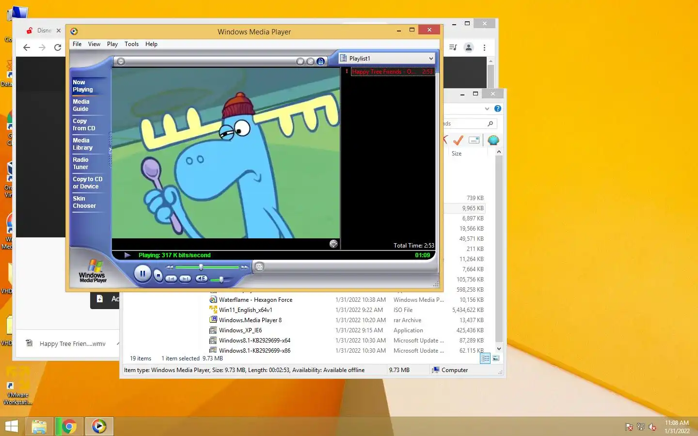Sort by Size column header
The image size is (698, 436).
pyautogui.click(x=457, y=154)
